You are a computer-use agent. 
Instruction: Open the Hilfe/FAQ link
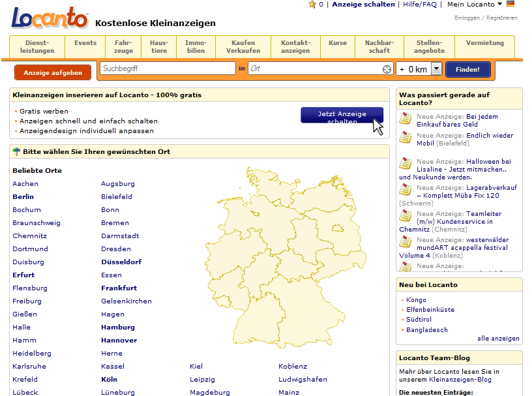coord(420,5)
